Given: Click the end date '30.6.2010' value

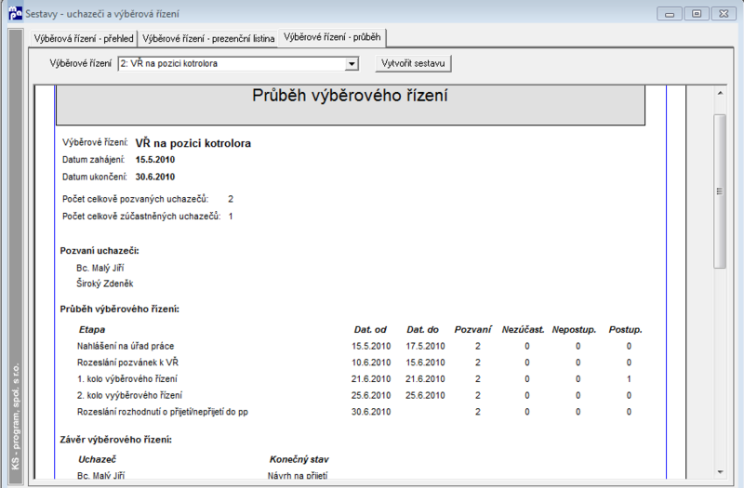Looking at the screenshot, I should tap(155, 177).
